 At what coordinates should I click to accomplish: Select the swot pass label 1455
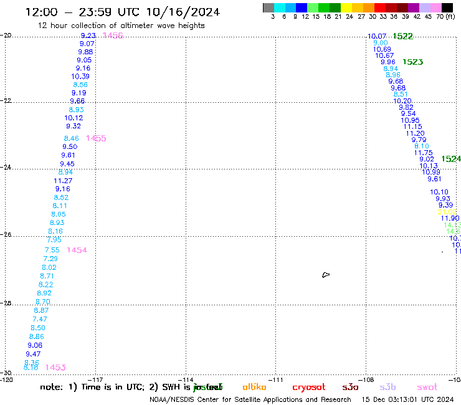96,138
